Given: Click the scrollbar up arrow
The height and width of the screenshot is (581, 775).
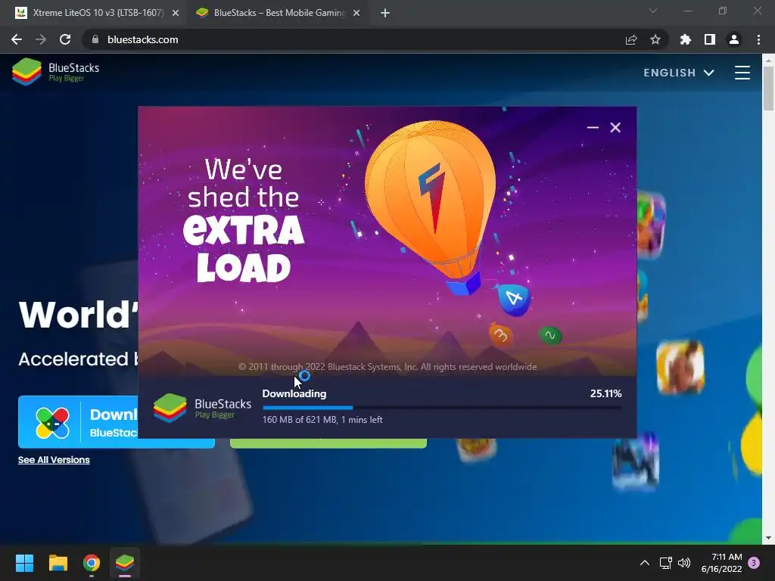Looking at the screenshot, I should [768, 60].
